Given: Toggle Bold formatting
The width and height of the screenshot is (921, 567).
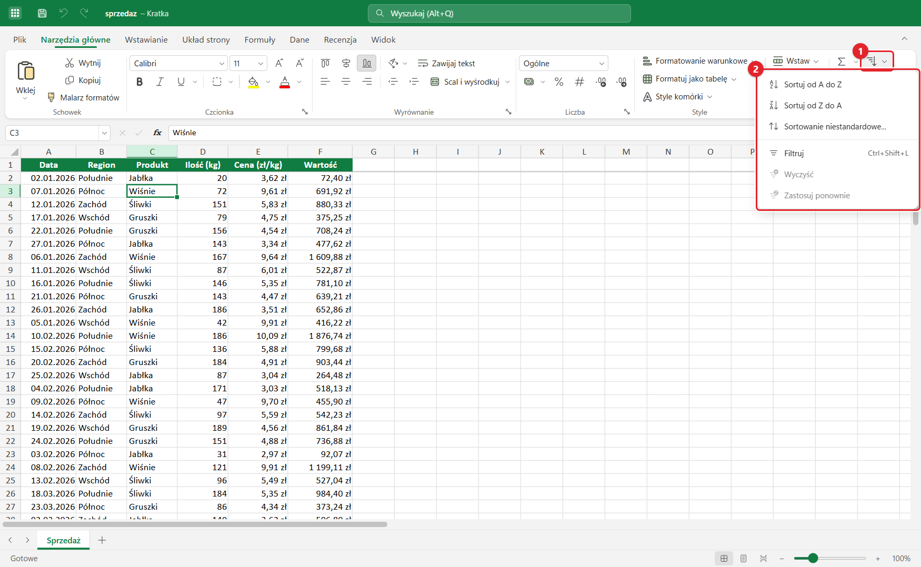Looking at the screenshot, I should tap(139, 82).
